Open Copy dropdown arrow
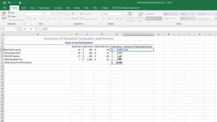This screenshot has width=217, height=122. (17, 17)
